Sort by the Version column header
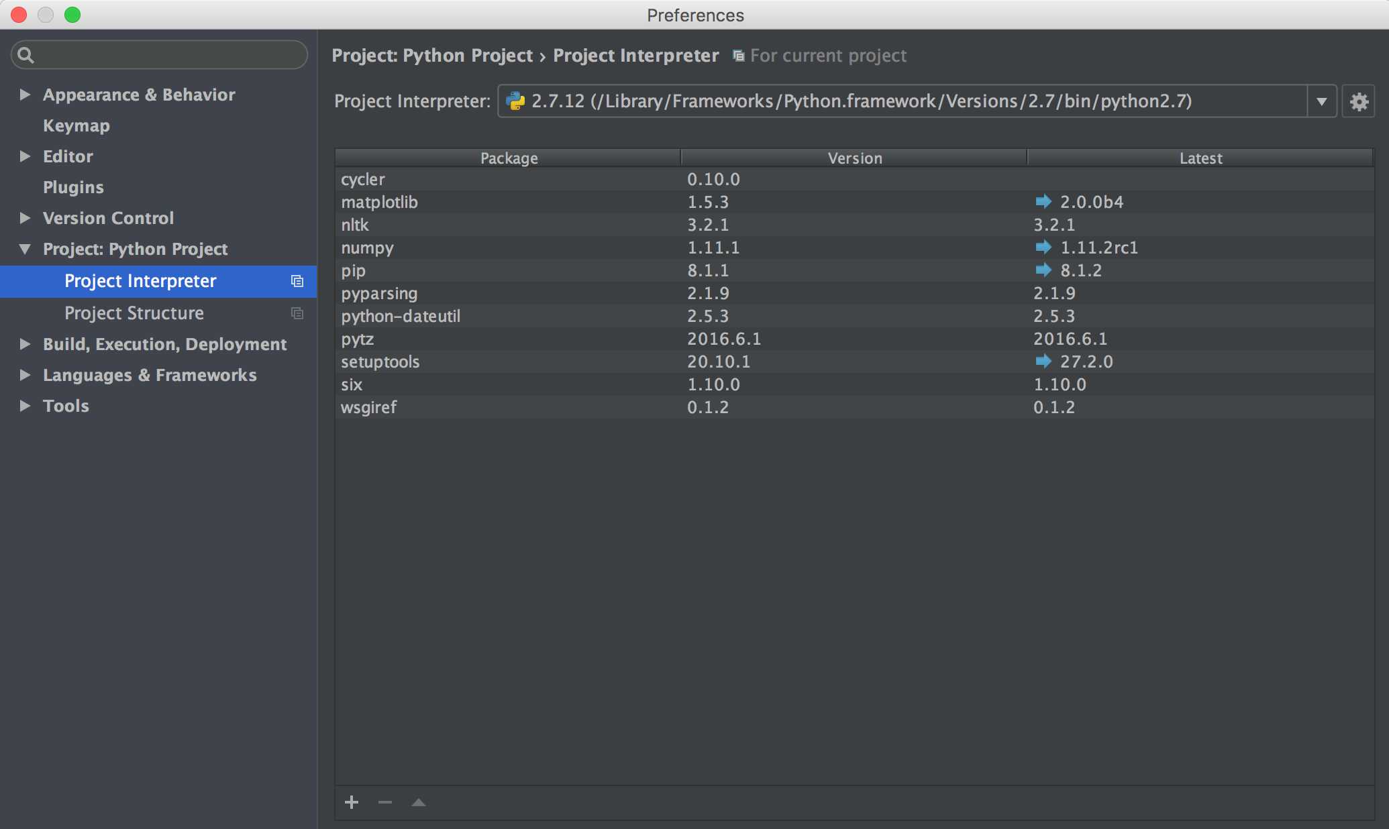The image size is (1389, 829). (854, 158)
